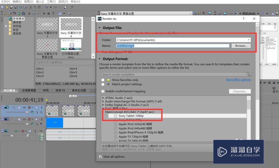
Task: Click the automation settings gear on track 1
Action: [x=29, y=108]
